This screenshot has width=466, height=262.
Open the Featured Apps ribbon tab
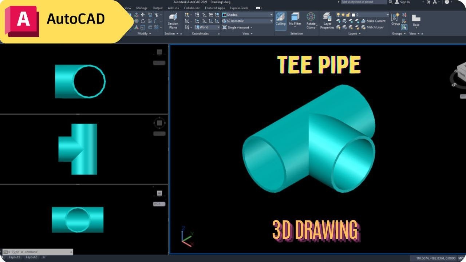(x=215, y=8)
